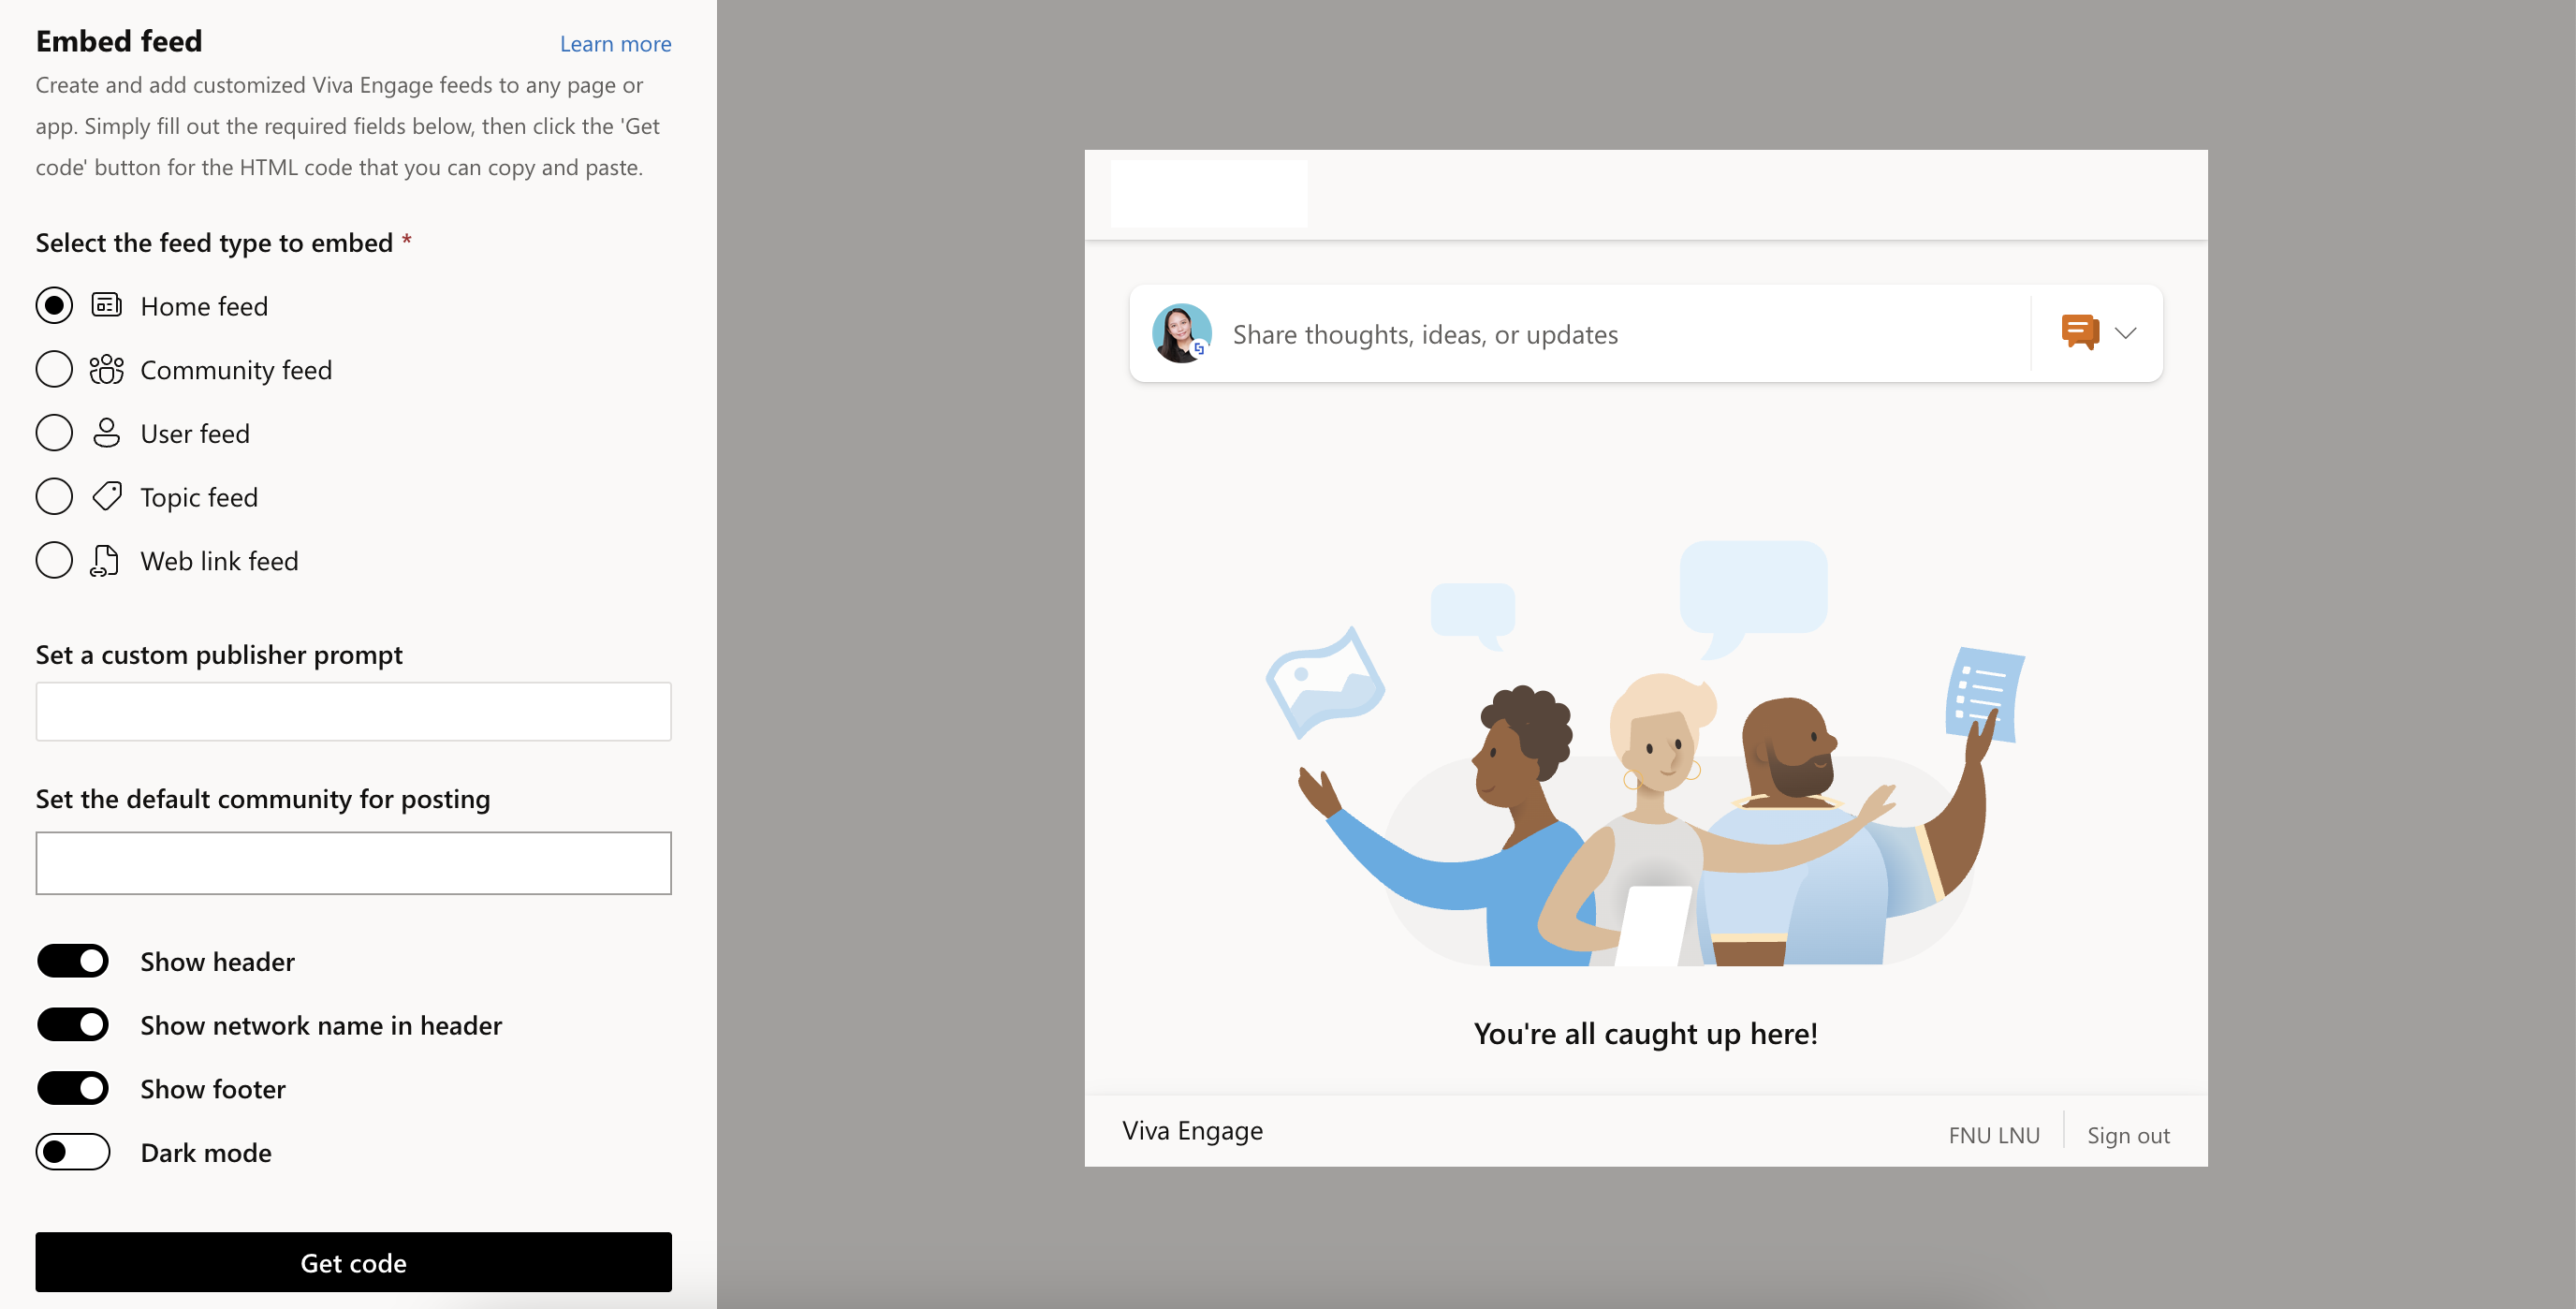Click the Community feed people icon
This screenshot has width=2576, height=1309.
106,369
